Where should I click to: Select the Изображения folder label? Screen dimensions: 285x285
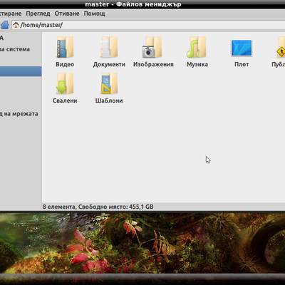pyautogui.click(x=153, y=64)
